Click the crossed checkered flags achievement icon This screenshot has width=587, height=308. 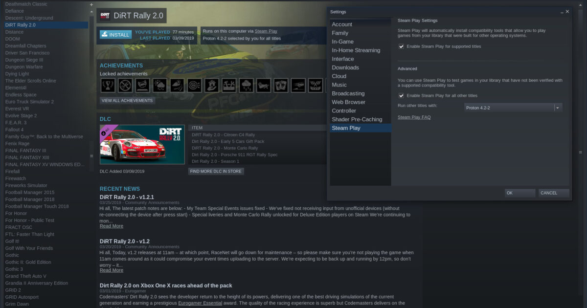[316, 86]
